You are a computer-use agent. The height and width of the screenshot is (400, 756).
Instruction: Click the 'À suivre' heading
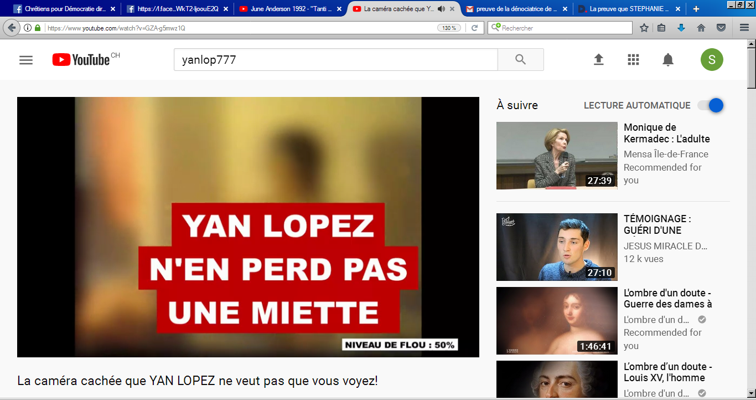[517, 105]
